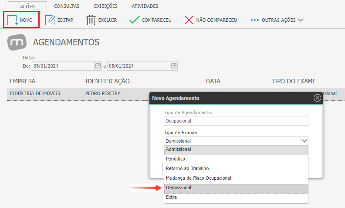345x208 pixels.
Task: Click the Data column header
Action: coord(213,81)
